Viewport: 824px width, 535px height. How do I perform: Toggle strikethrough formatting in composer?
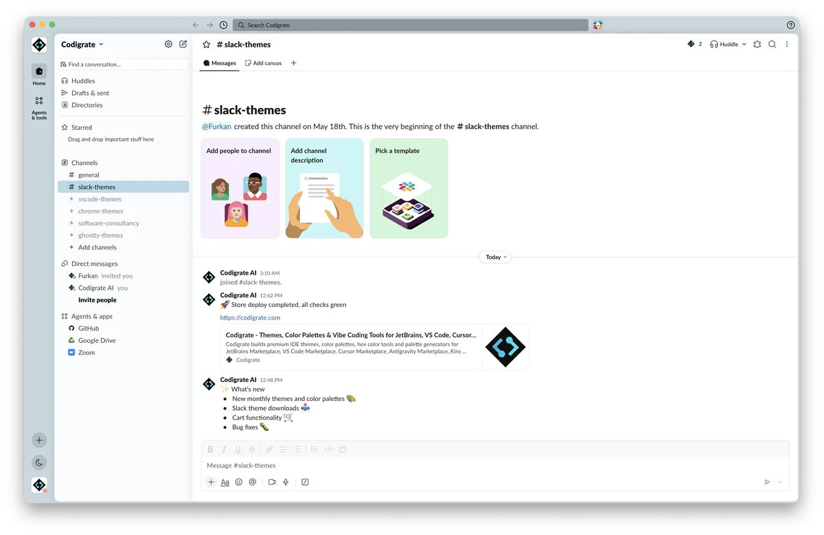tap(252, 449)
